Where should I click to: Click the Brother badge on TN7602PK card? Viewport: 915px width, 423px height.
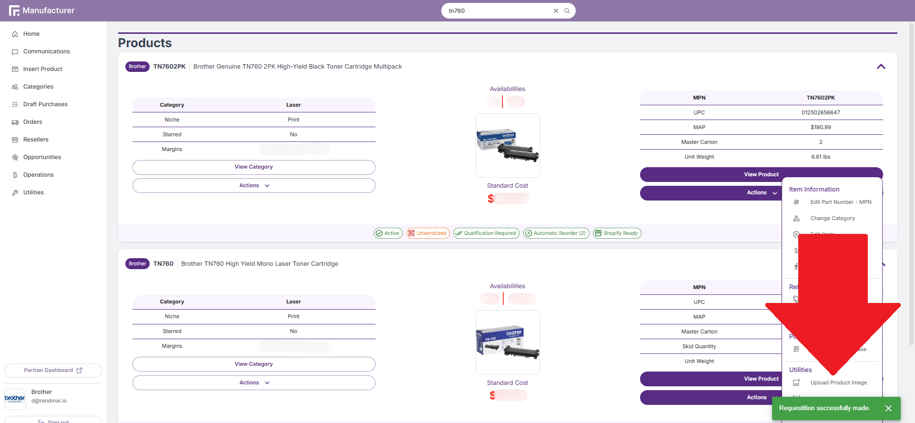point(137,67)
